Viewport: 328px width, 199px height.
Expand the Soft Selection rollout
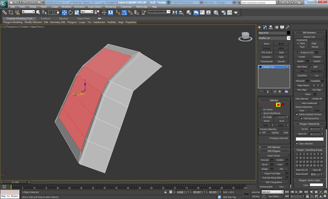click(274, 147)
